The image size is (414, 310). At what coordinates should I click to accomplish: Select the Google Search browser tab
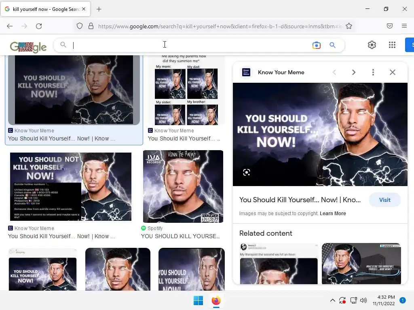click(45, 9)
